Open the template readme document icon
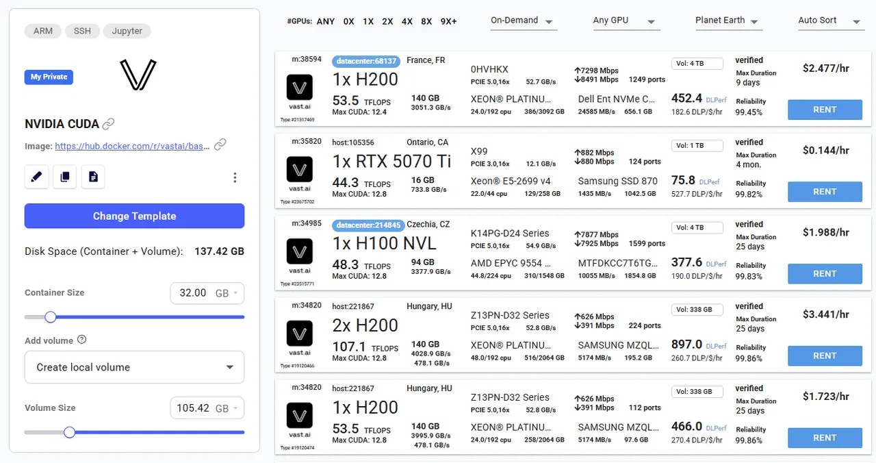 click(x=93, y=177)
